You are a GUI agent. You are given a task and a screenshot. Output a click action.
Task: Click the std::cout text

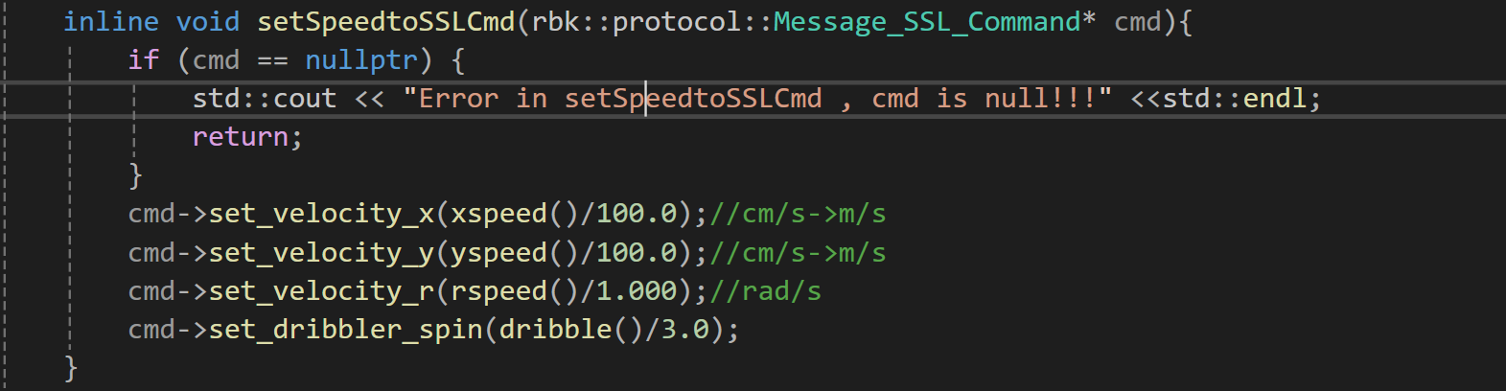point(265,99)
